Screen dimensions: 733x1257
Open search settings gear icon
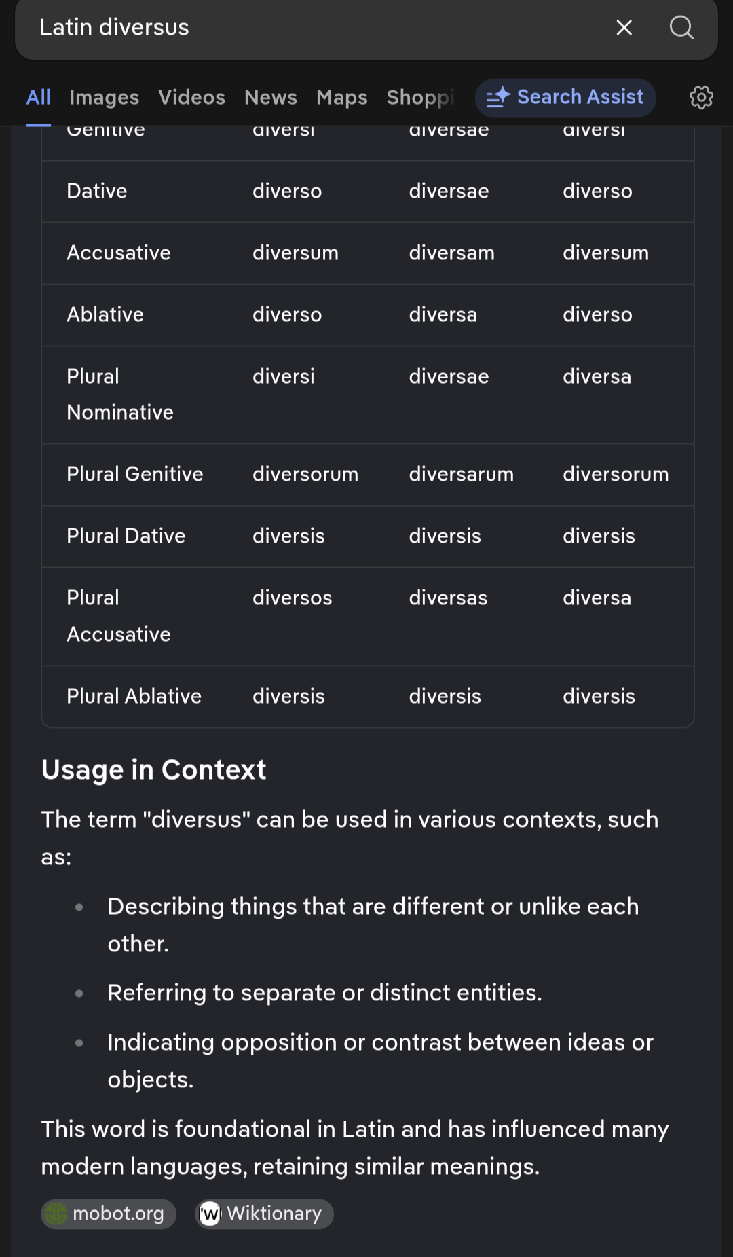click(x=701, y=98)
